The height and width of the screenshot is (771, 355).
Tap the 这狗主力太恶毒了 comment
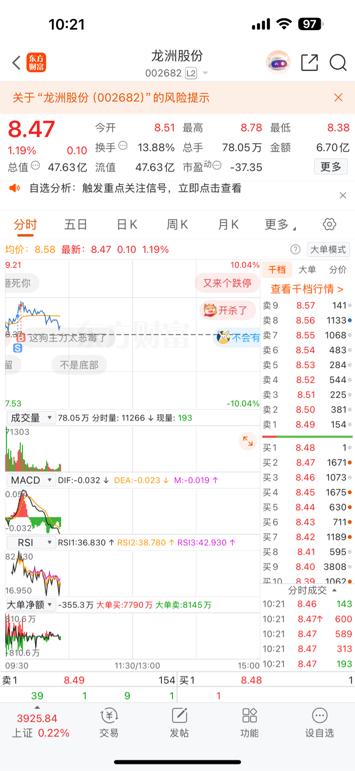[67, 338]
